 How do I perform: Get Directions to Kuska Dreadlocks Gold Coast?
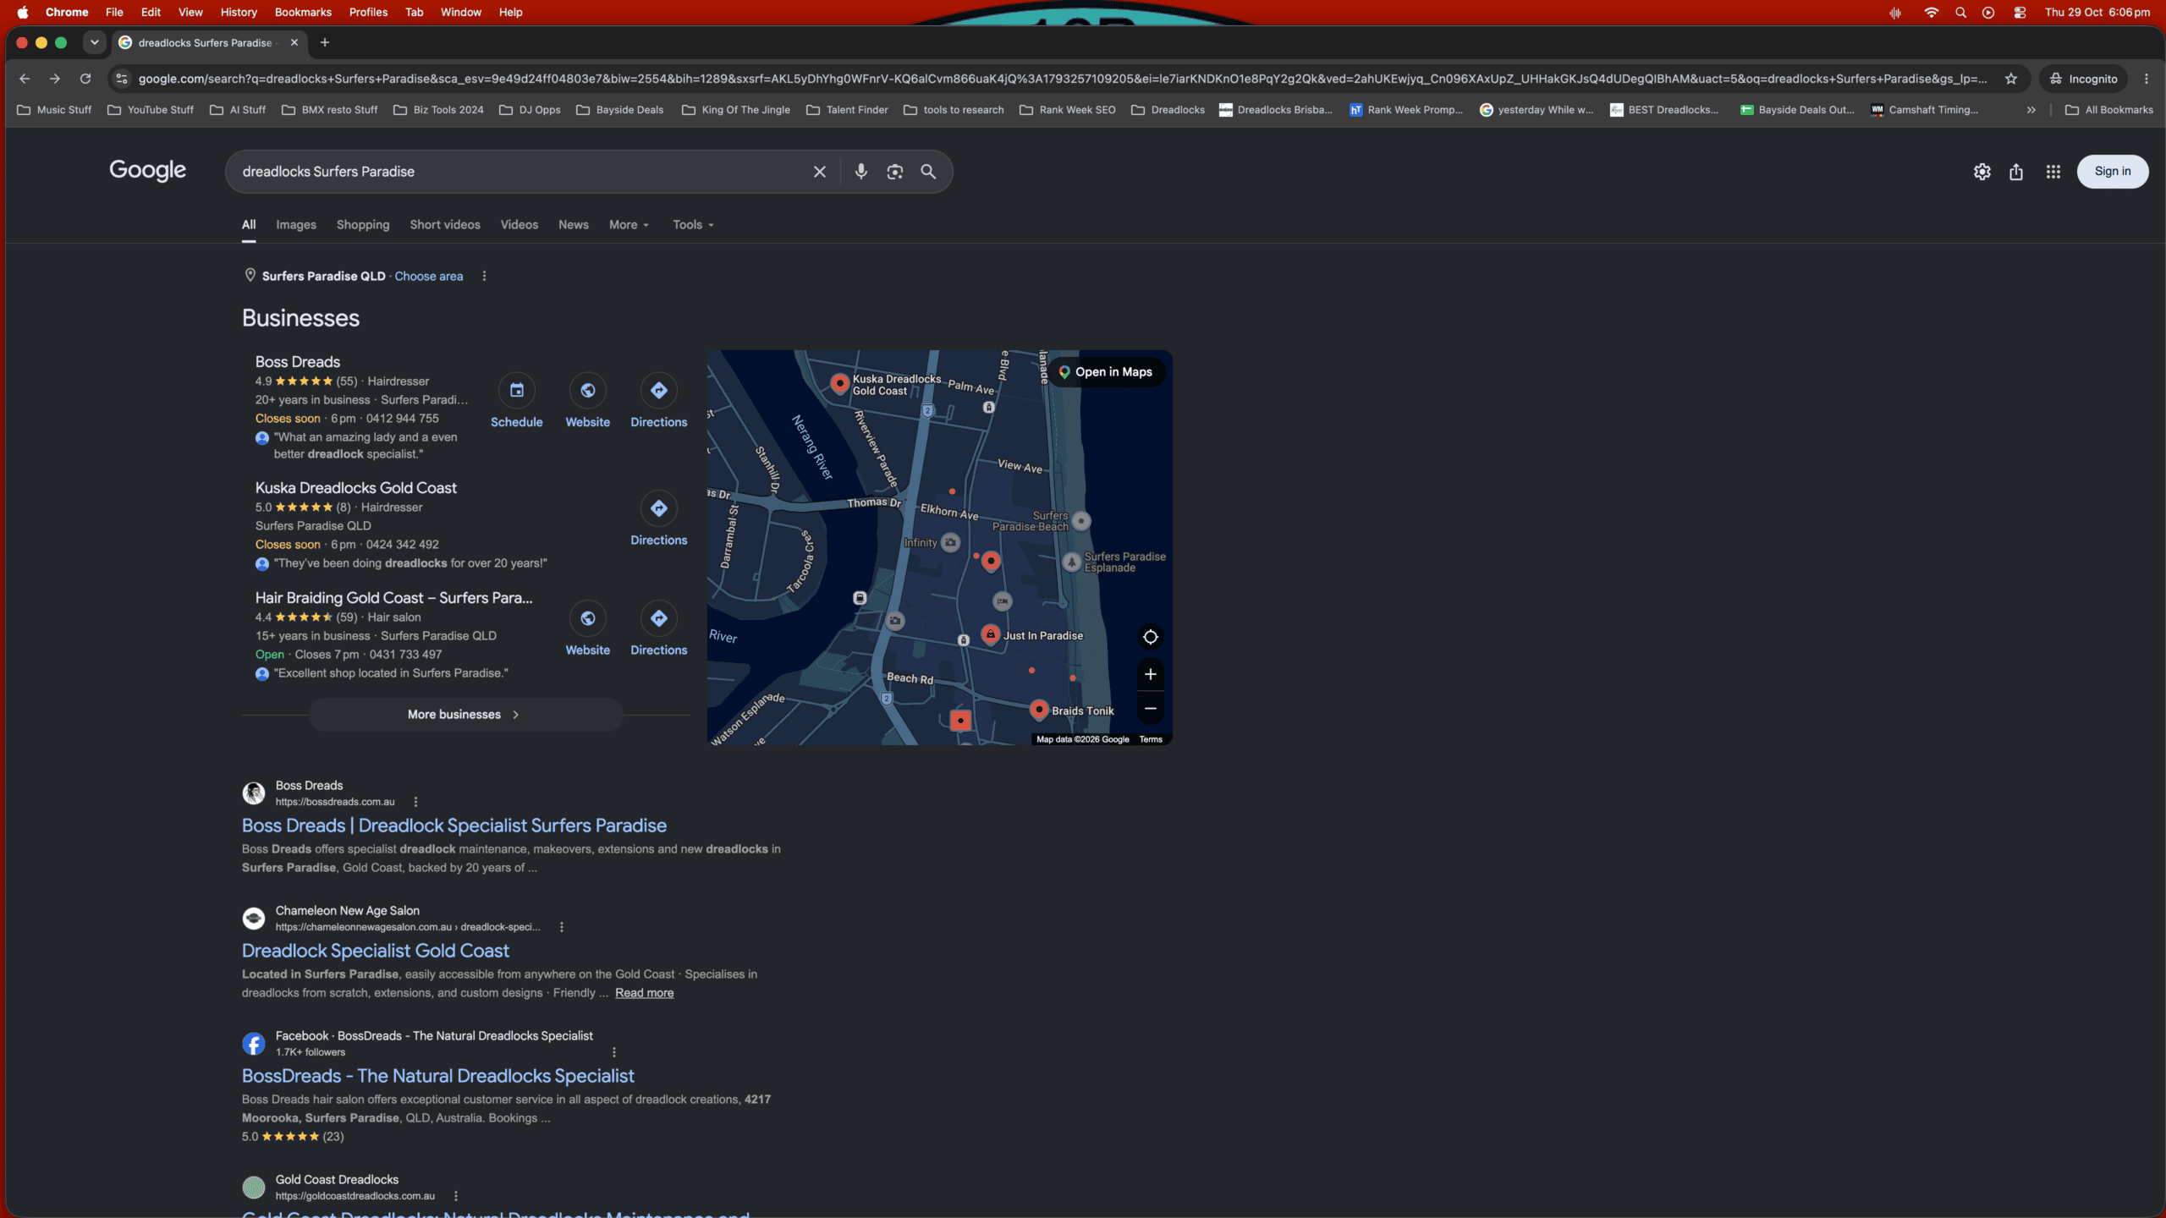click(x=658, y=508)
